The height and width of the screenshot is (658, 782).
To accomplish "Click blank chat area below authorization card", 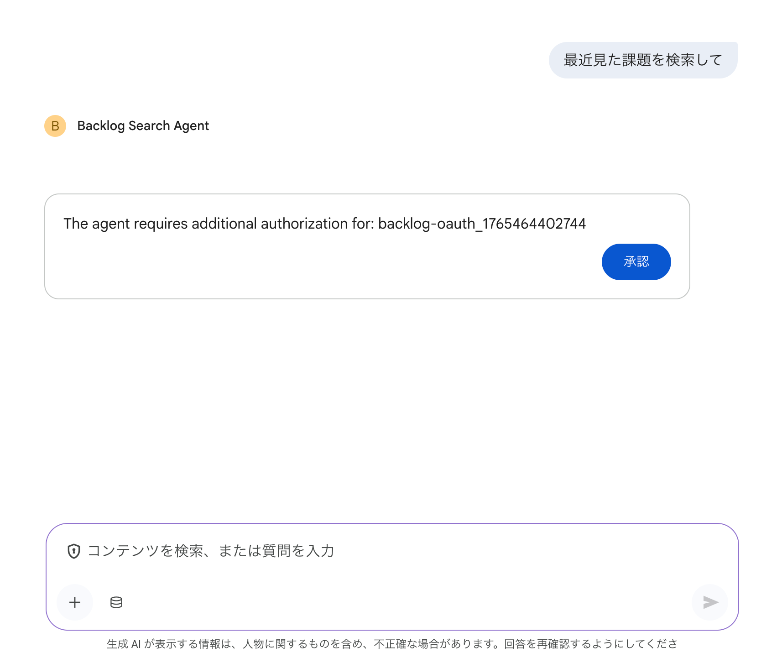I will click(365, 402).
